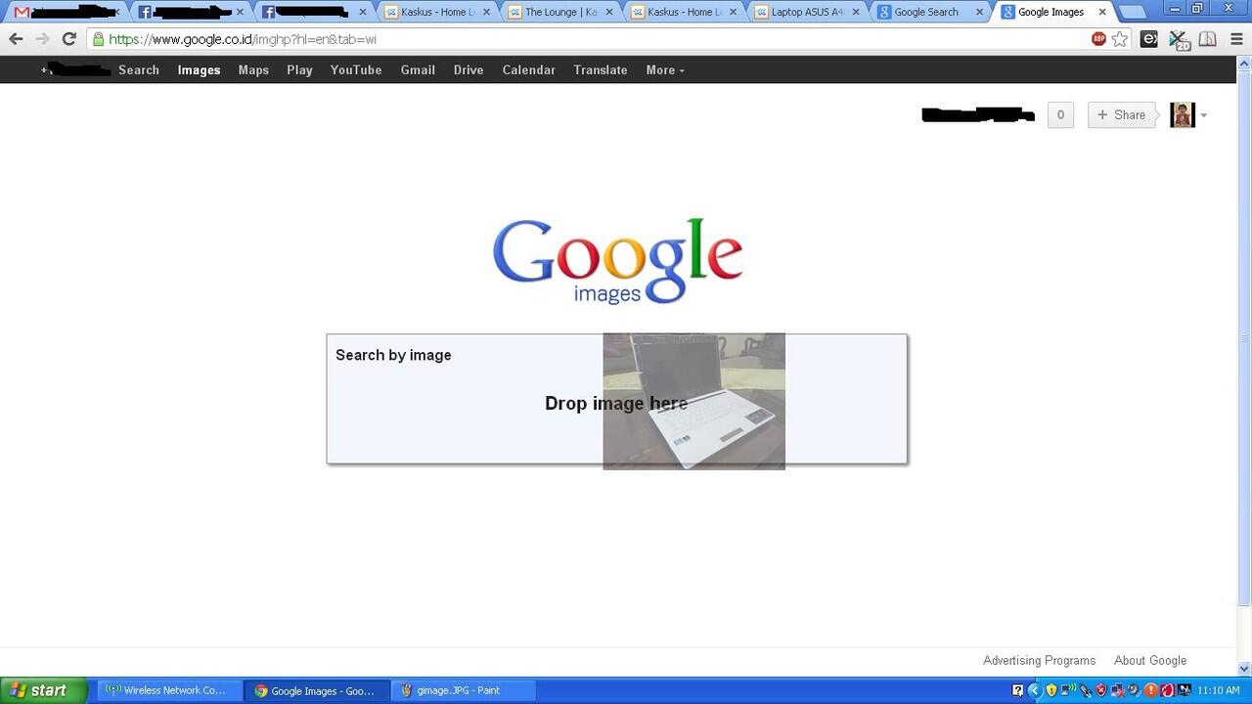This screenshot has height=704, width=1252.
Task: Click the yellow shield security tray icon
Action: click(1051, 690)
